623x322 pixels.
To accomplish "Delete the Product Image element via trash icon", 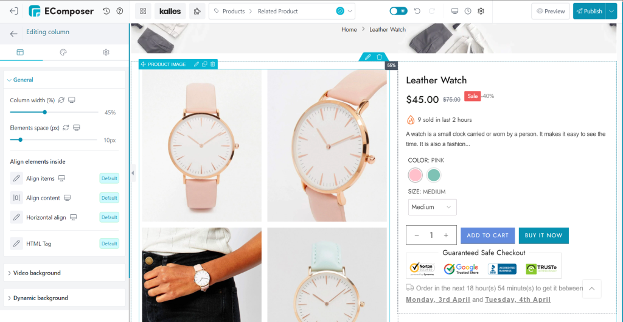I will (212, 65).
